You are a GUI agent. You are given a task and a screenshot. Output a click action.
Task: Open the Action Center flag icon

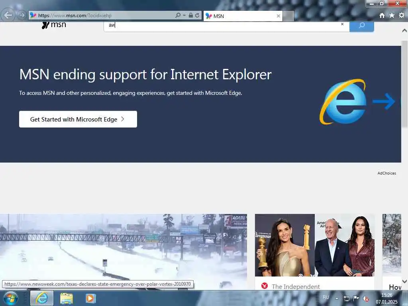click(356, 298)
